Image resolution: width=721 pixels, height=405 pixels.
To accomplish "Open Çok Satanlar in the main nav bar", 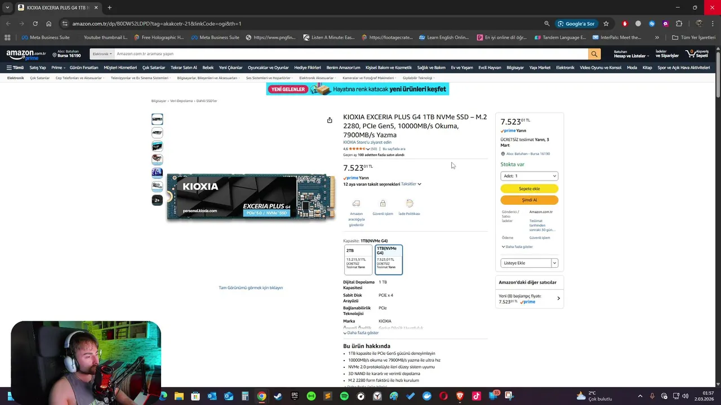I will 154,67.
